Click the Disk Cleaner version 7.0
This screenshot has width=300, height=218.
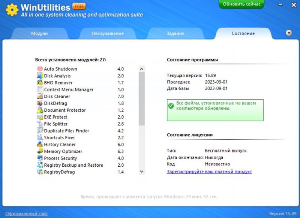(120, 96)
